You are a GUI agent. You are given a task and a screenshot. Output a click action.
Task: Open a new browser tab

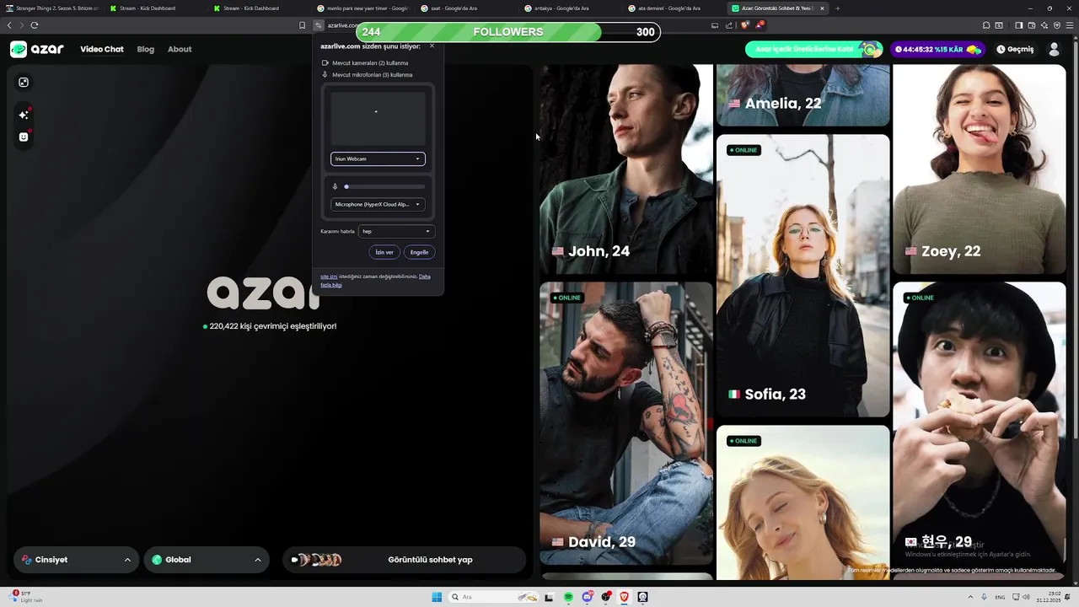pyautogui.click(x=837, y=8)
